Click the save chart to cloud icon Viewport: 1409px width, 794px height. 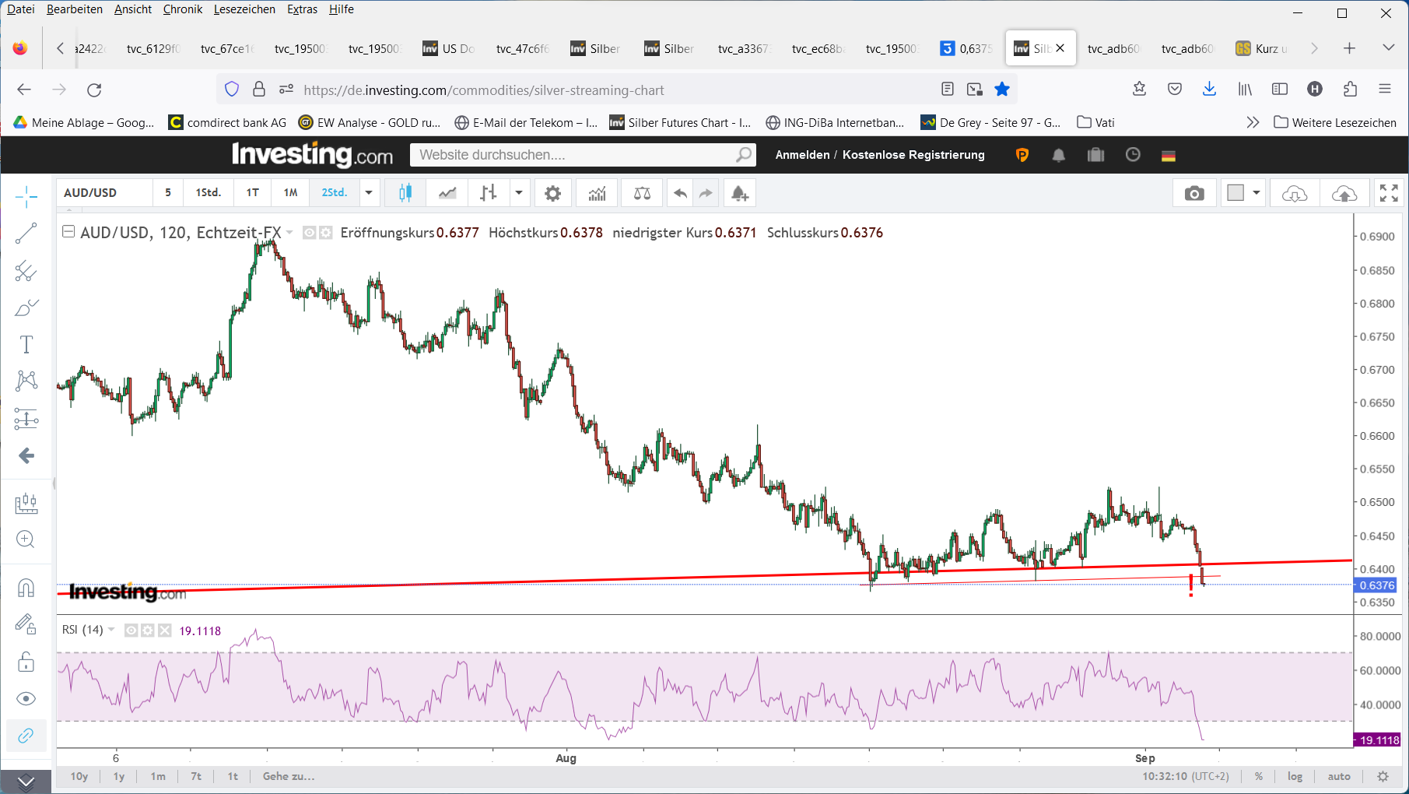point(1344,193)
